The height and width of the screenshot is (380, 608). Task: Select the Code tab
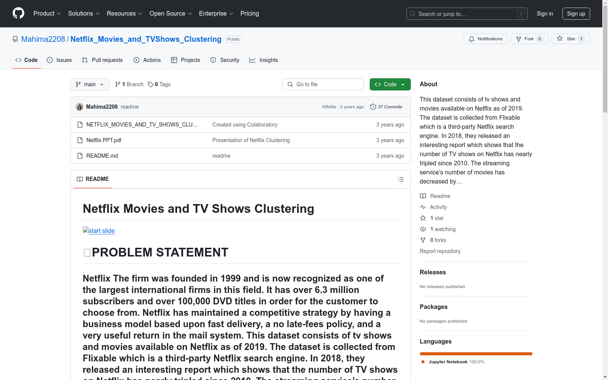point(27,60)
